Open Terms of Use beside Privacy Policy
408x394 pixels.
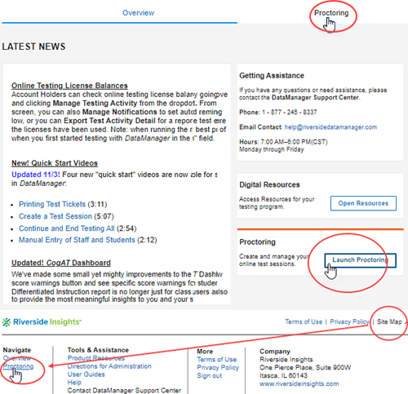(x=304, y=321)
